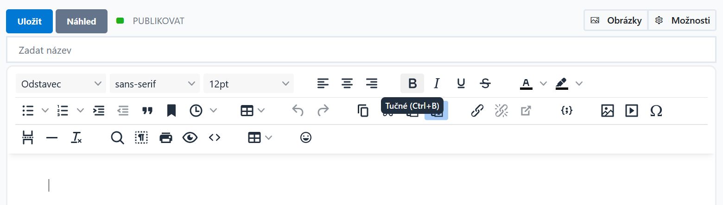Expand the 12pt font size dropdown

248,83
